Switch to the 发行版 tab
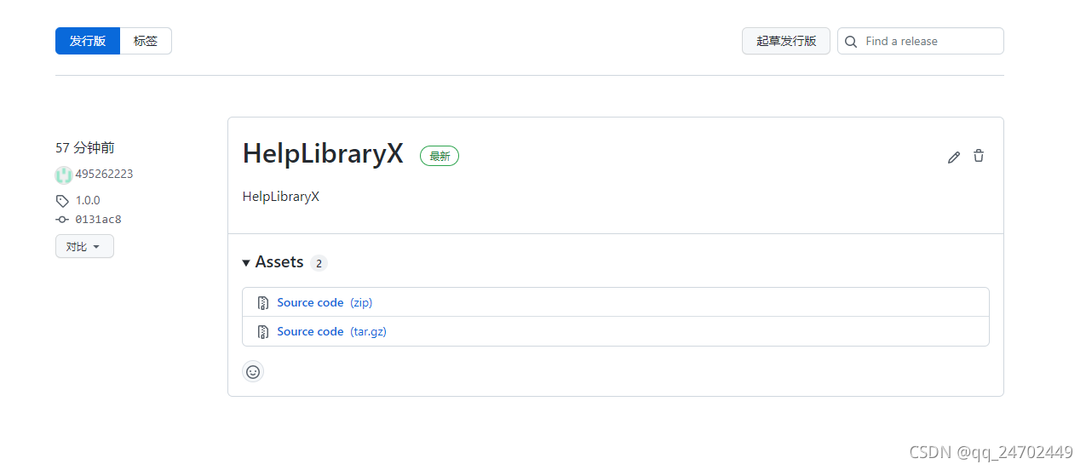1086x470 pixels. [88, 41]
